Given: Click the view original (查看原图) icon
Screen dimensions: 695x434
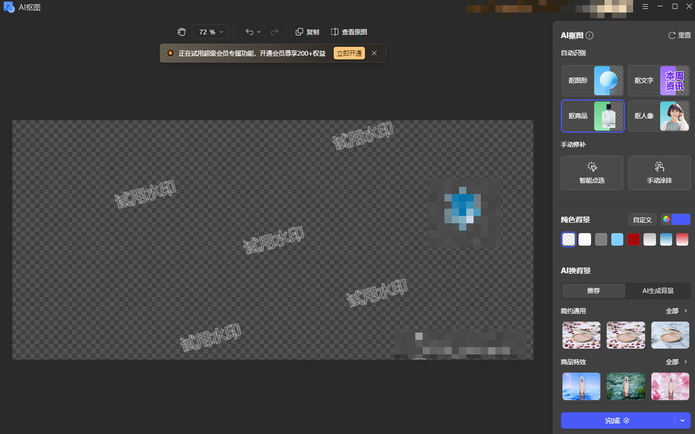Looking at the screenshot, I should 335,32.
